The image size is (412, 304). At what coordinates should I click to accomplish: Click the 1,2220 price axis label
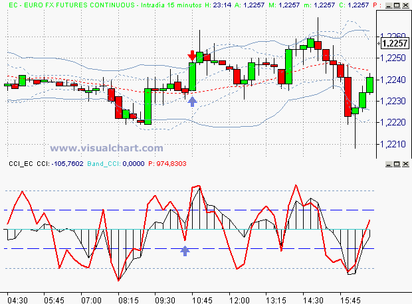pyautogui.click(x=393, y=123)
